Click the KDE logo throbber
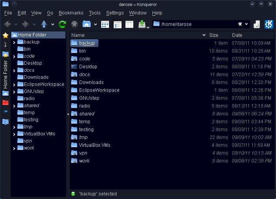The height and width of the screenshot is (199, 276). [x=269, y=24]
